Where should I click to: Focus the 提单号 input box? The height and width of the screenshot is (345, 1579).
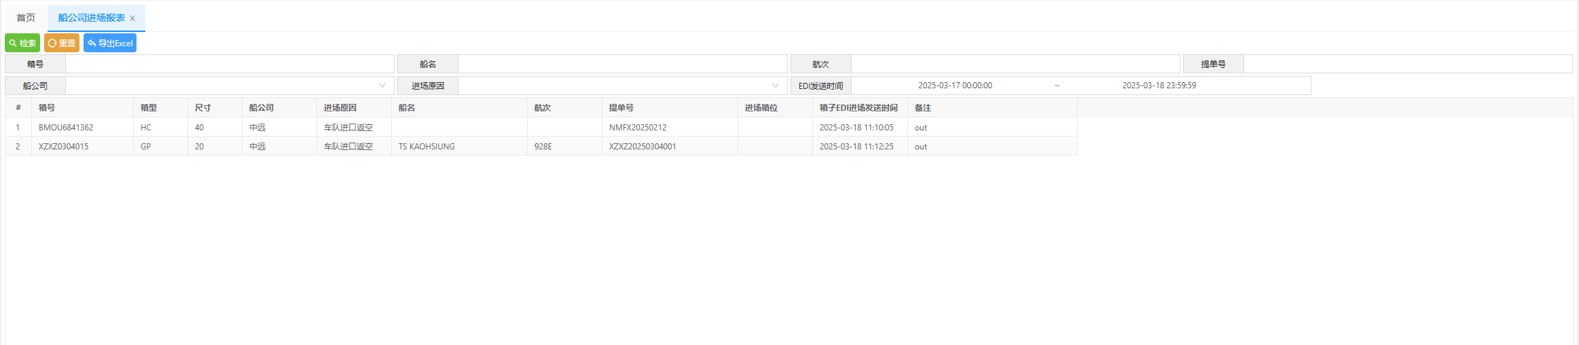pos(1407,64)
